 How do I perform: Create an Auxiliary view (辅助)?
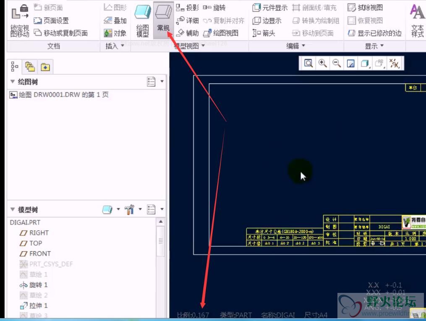(x=187, y=33)
